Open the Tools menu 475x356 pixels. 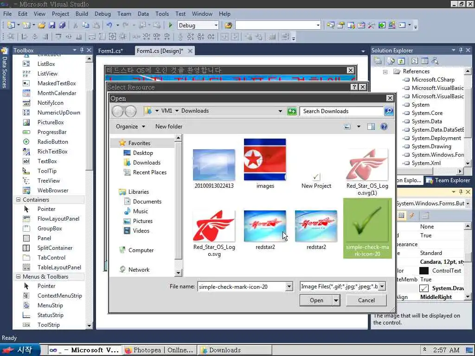click(162, 14)
